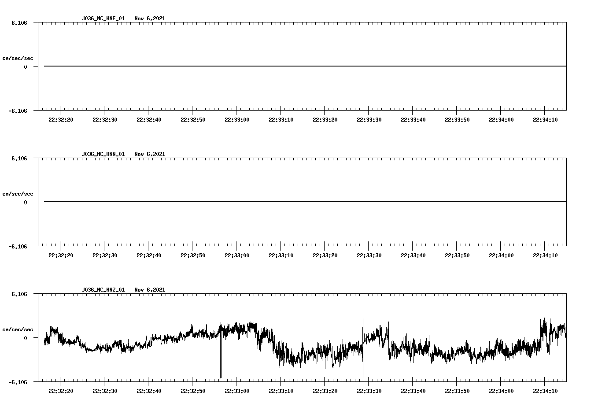Click 22:34:00 time label under HNE plot
This screenshot has width=598, height=407.
coord(501,120)
